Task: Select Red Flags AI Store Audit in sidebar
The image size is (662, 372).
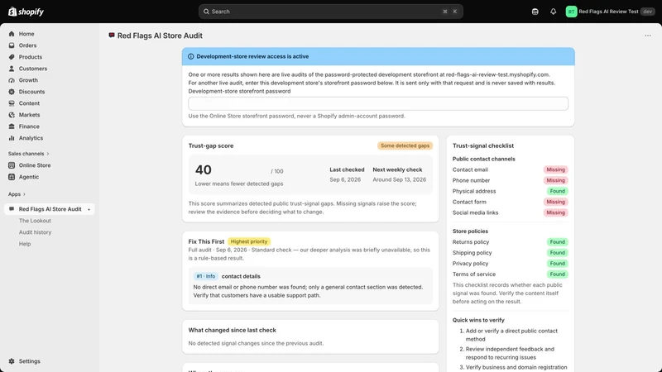Action: 50,209
